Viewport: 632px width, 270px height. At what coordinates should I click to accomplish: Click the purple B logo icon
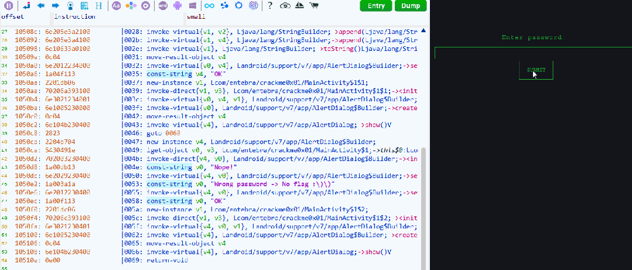[9, 6]
